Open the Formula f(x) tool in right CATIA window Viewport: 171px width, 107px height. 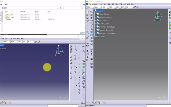[87, 43]
